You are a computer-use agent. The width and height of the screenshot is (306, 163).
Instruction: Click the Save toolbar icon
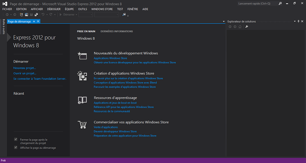coord(31,15)
